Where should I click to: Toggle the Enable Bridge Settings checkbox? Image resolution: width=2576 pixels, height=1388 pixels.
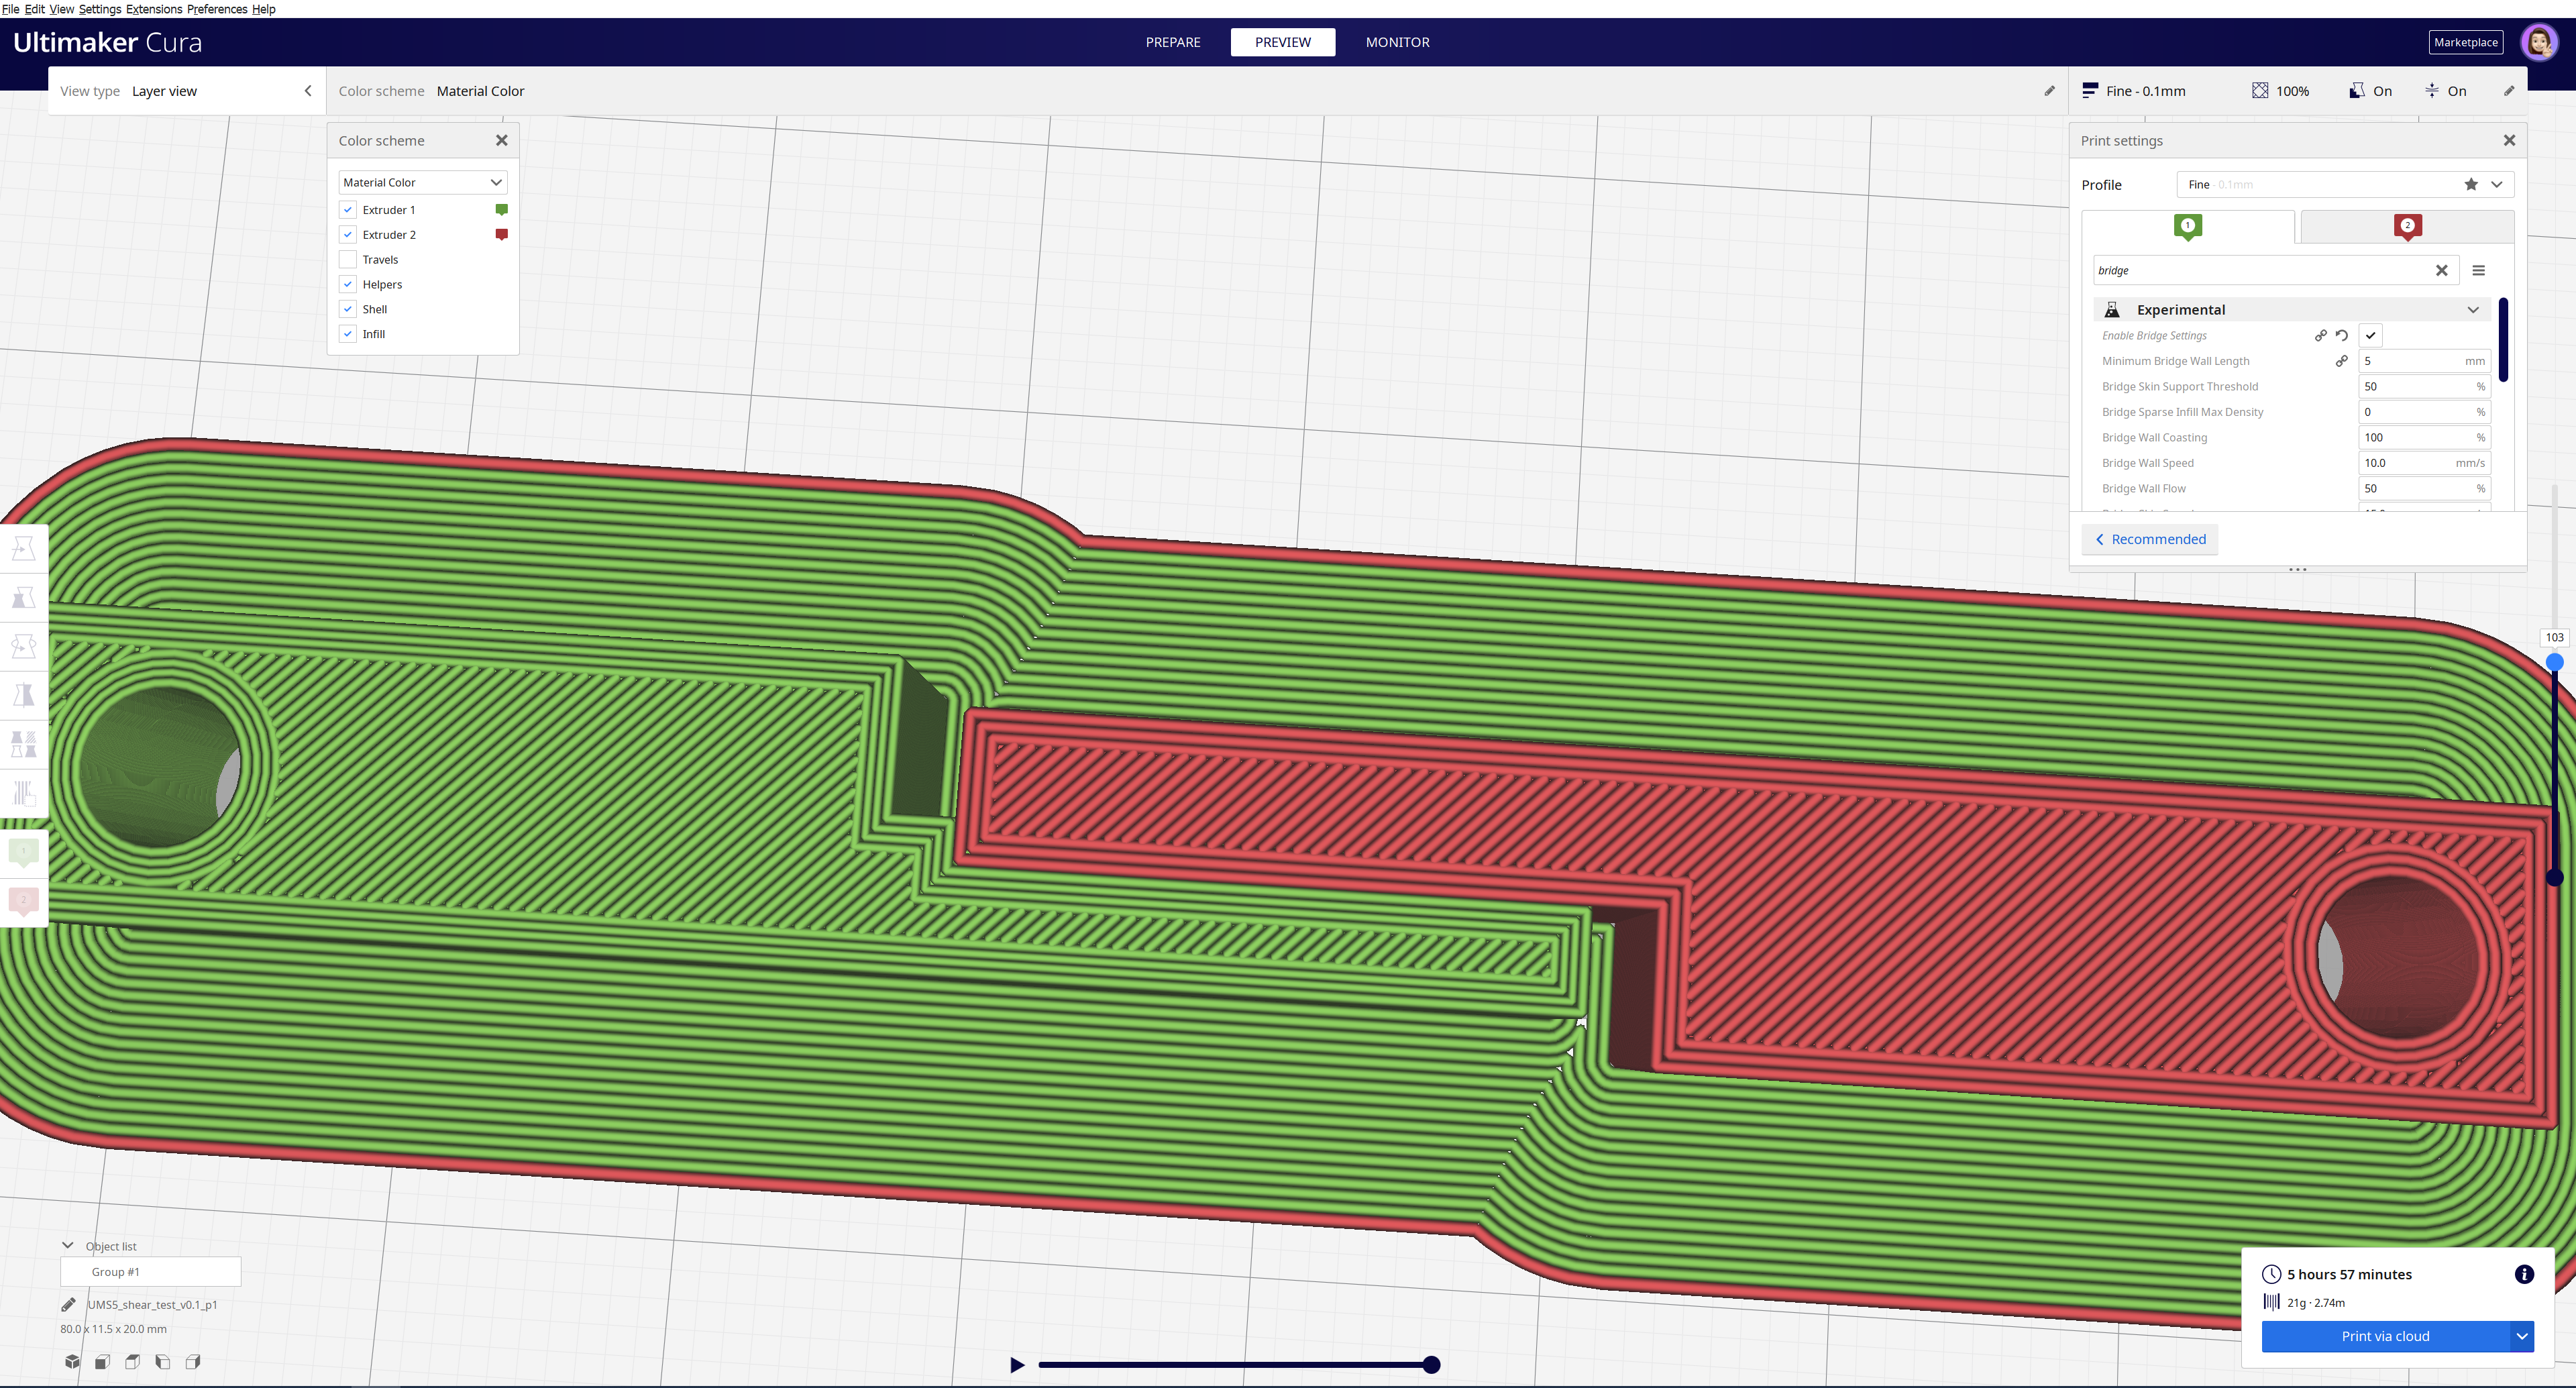(x=2370, y=336)
